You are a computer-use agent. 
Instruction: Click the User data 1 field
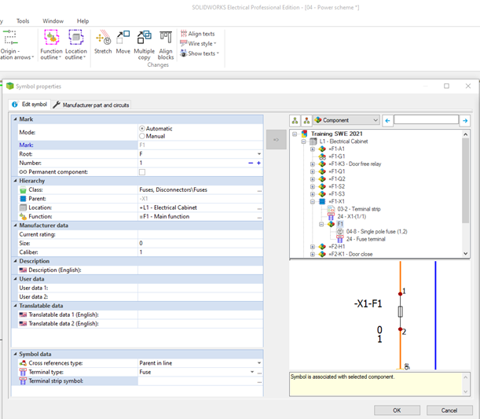(x=200, y=288)
